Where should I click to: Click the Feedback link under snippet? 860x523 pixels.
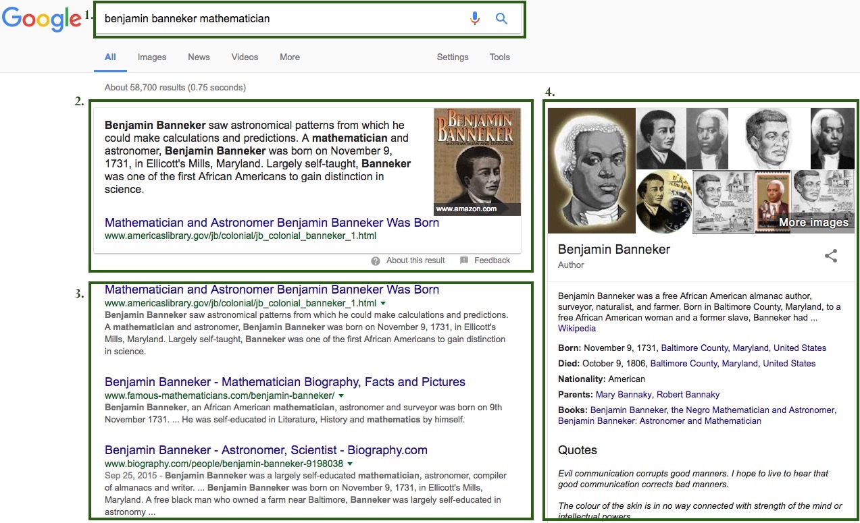pos(492,260)
